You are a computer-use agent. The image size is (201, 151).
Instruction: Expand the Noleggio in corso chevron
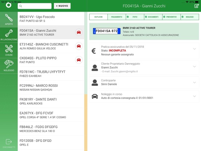pyautogui.click(x=194, y=96)
